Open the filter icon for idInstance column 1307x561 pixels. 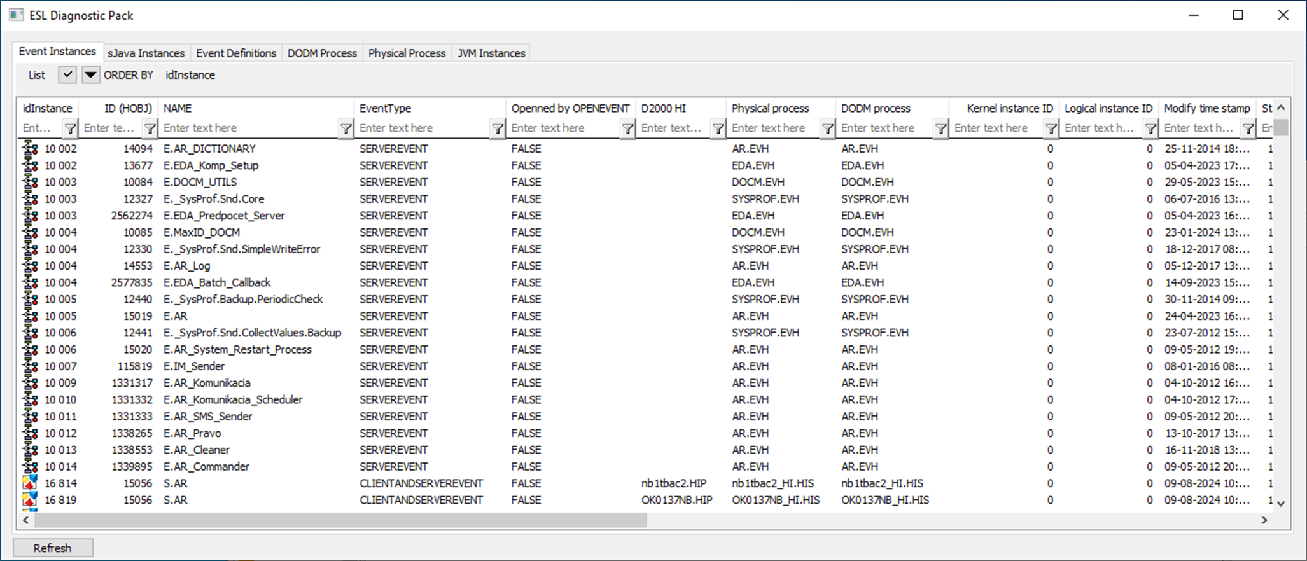tap(70, 128)
